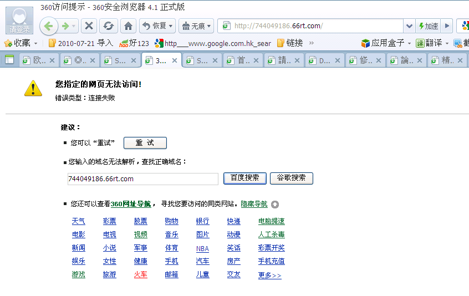Open the NBA link
Screen dimensions: 469x296
[x=202, y=249]
